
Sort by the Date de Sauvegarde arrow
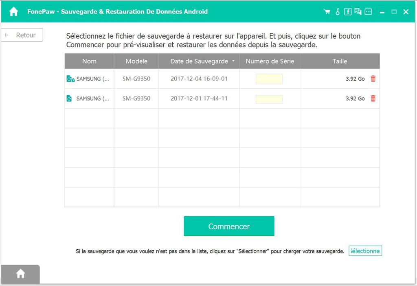[x=233, y=61]
